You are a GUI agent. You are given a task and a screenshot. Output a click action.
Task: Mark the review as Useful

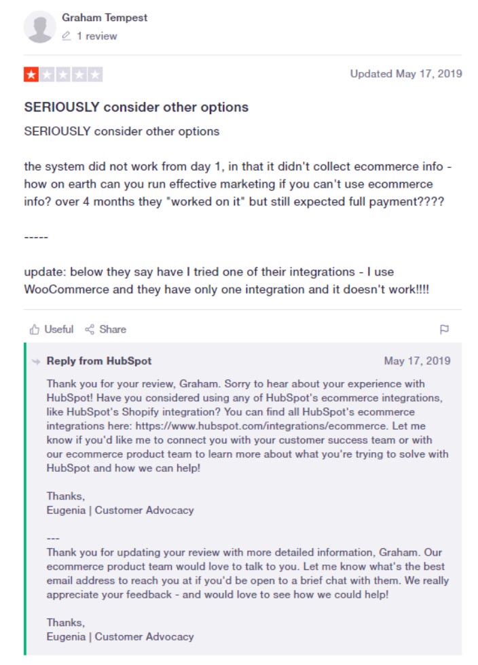[x=59, y=330]
